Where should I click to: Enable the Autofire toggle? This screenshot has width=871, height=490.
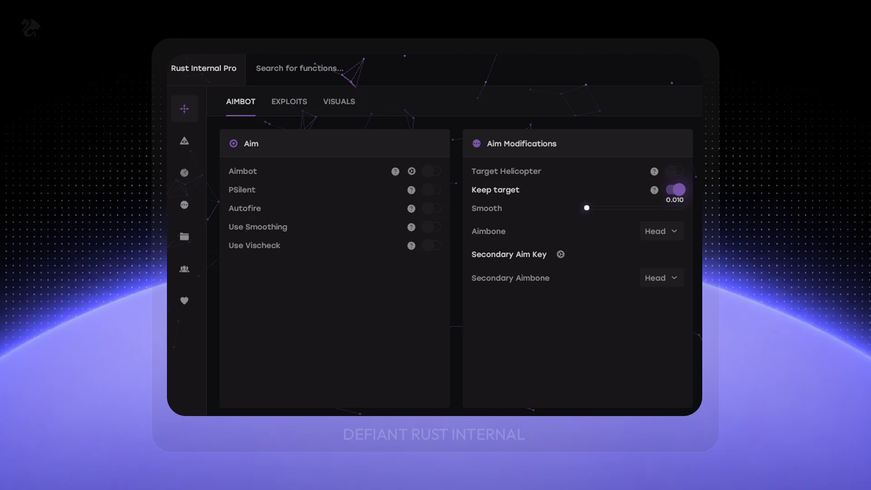[x=431, y=208]
